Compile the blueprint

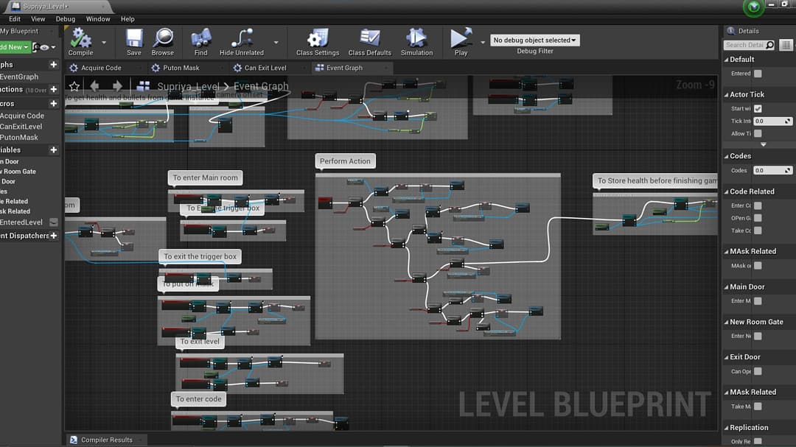point(80,41)
